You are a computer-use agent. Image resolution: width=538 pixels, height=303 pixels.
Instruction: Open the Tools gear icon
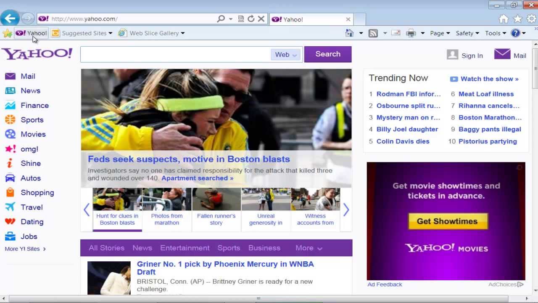pyautogui.click(x=532, y=19)
